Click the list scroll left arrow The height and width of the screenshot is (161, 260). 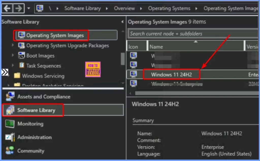[130, 93]
